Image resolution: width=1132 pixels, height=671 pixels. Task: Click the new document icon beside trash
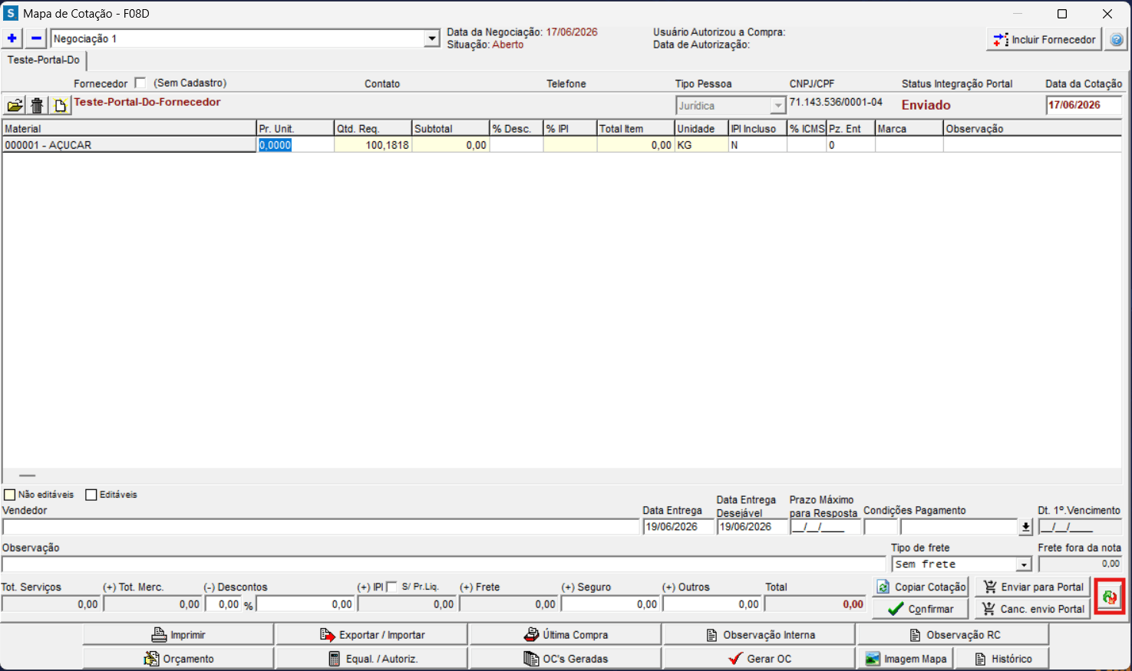(x=60, y=106)
